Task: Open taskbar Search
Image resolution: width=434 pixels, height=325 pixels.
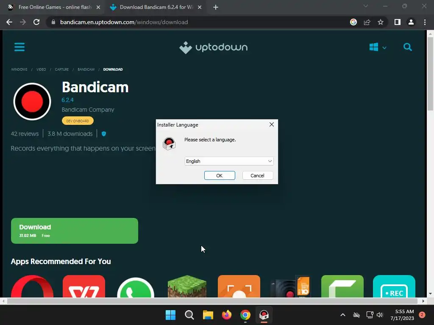Action: [x=189, y=315]
